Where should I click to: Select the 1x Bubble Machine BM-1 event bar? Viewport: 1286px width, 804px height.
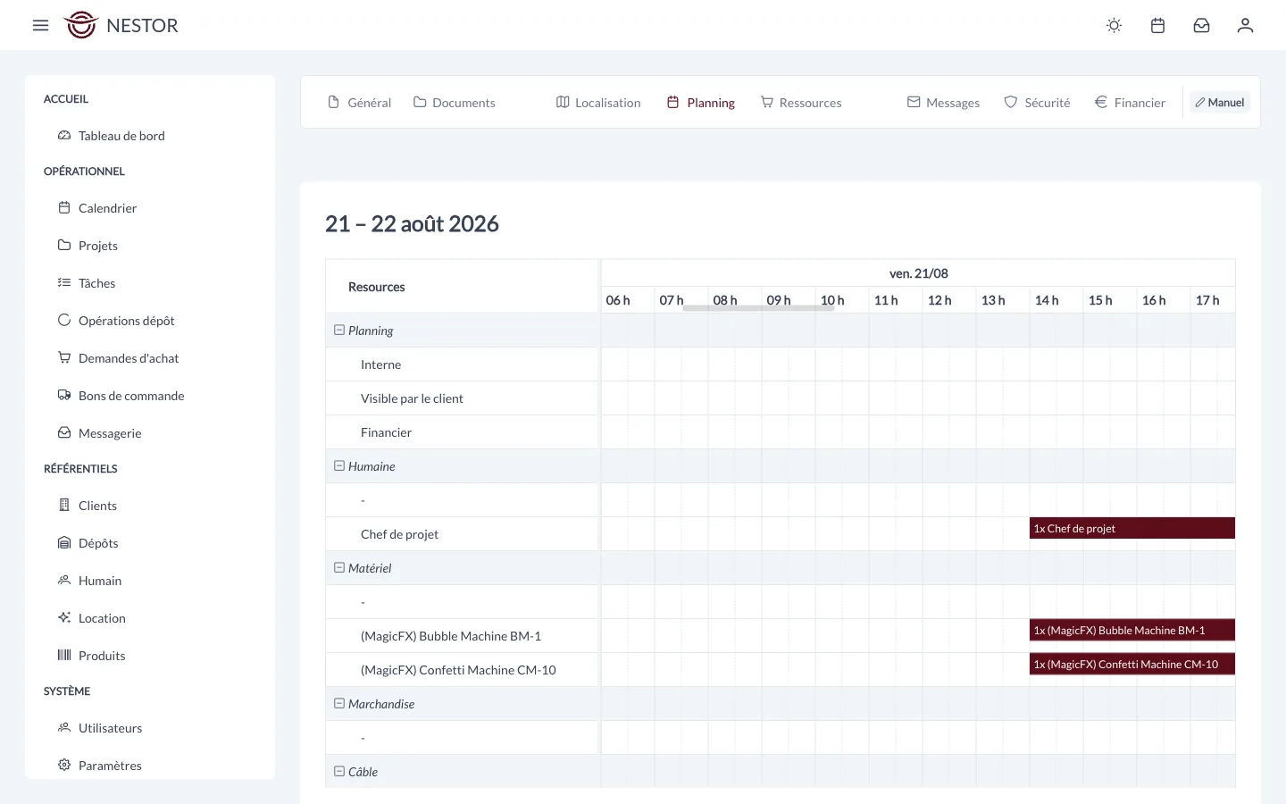pos(1132,630)
